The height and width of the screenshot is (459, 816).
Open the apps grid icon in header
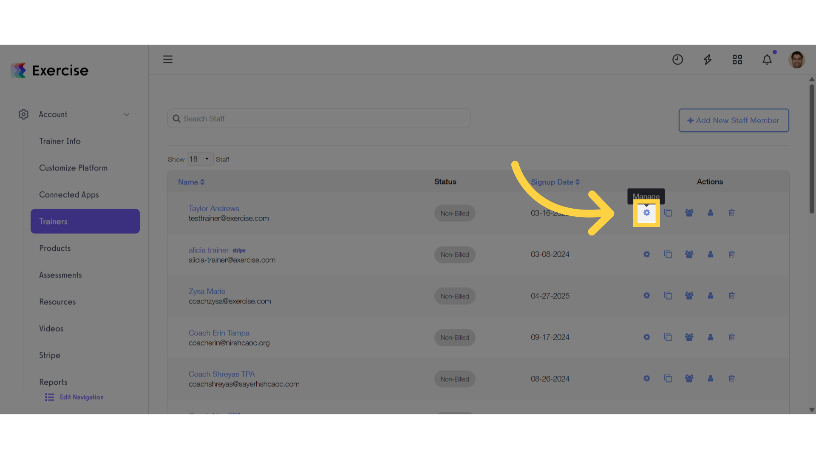click(x=737, y=59)
